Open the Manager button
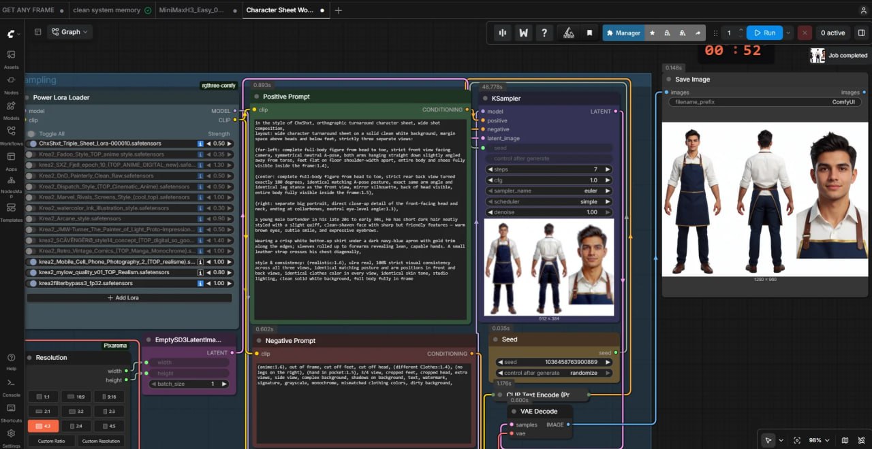Image resolution: width=872 pixels, height=449 pixels. click(x=623, y=33)
